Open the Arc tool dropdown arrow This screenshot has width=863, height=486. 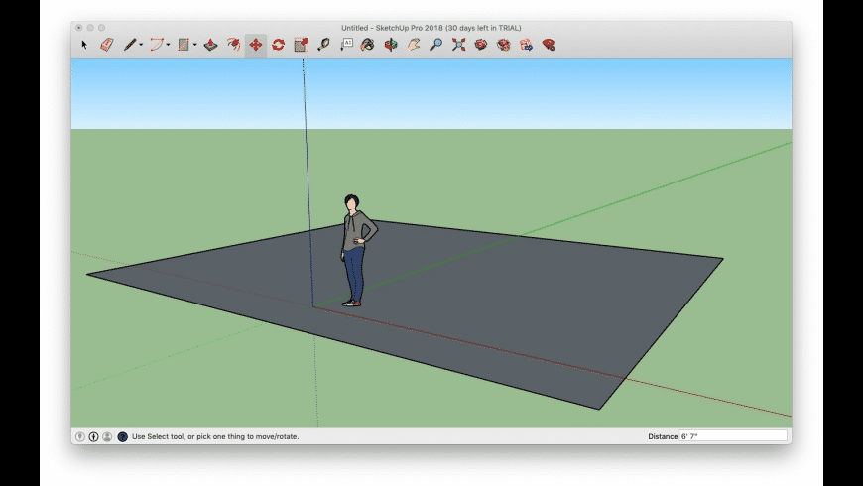coord(169,45)
